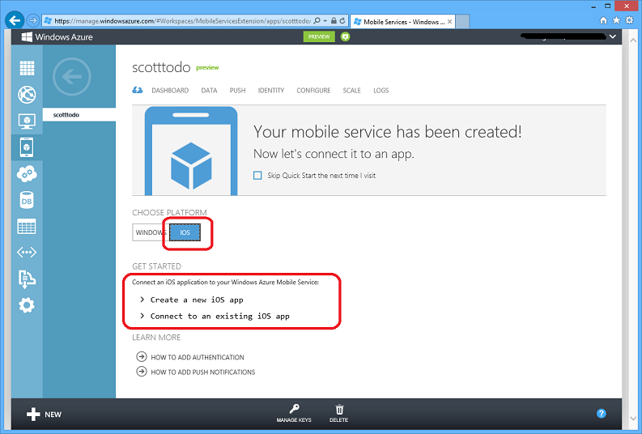Click the browser favorites star icon
The width and height of the screenshot is (642, 434).
pyautogui.click(x=616, y=20)
